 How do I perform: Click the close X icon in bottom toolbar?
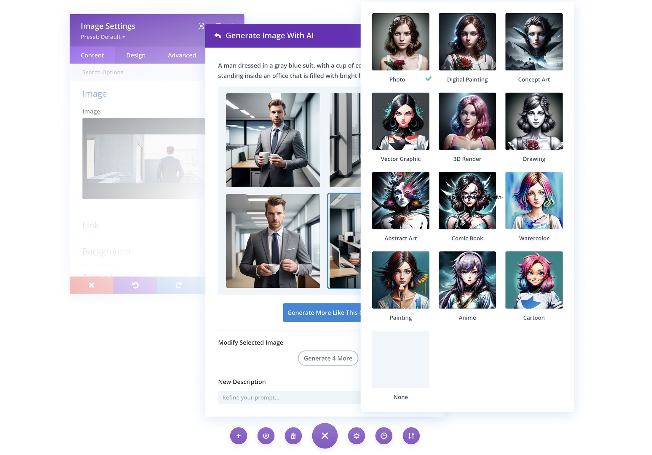(x=325, y=436)
